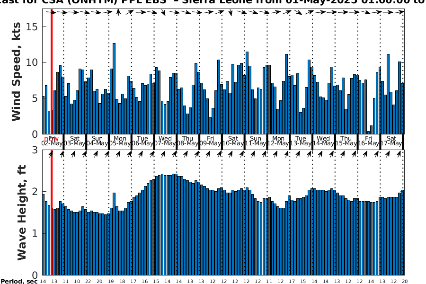Click the 10 tick on Wind Speed axis
Viewport: 426px width, 284px height.
tap(32, 62)
